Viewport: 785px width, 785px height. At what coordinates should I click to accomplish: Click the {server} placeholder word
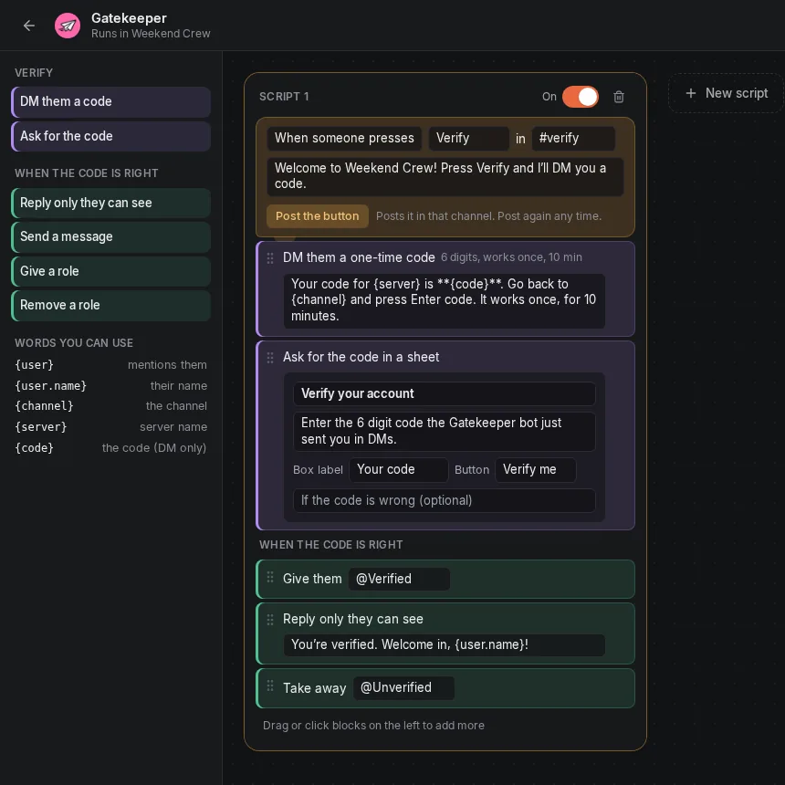tap(40, 427)
